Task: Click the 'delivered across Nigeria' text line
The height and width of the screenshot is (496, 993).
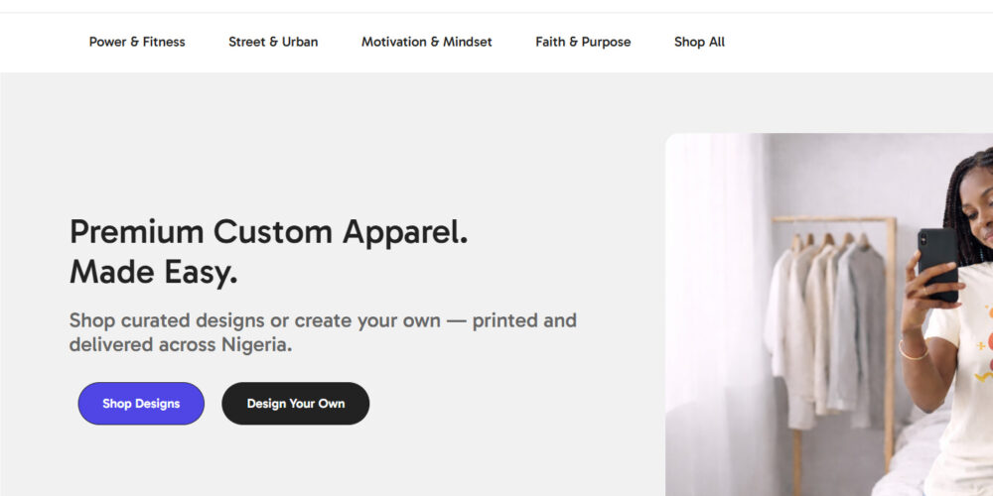Action: click(x=180, y=345)
